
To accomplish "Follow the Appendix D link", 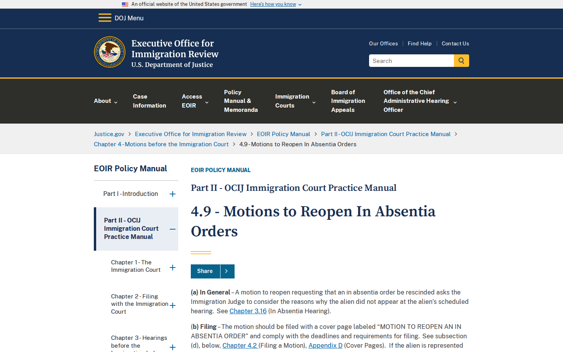I will [325, 345].
